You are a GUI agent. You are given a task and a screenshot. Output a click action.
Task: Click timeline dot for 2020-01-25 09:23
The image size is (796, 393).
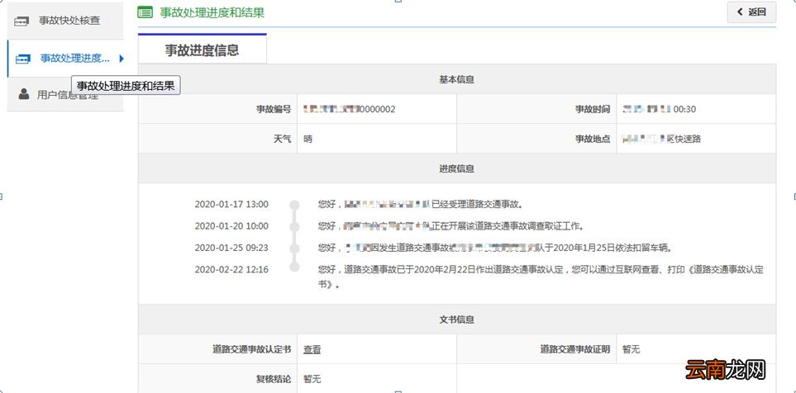click(x=294, y=248)
